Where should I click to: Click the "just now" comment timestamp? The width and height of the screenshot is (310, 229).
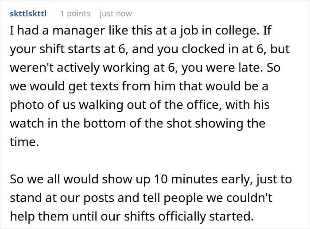116,14
